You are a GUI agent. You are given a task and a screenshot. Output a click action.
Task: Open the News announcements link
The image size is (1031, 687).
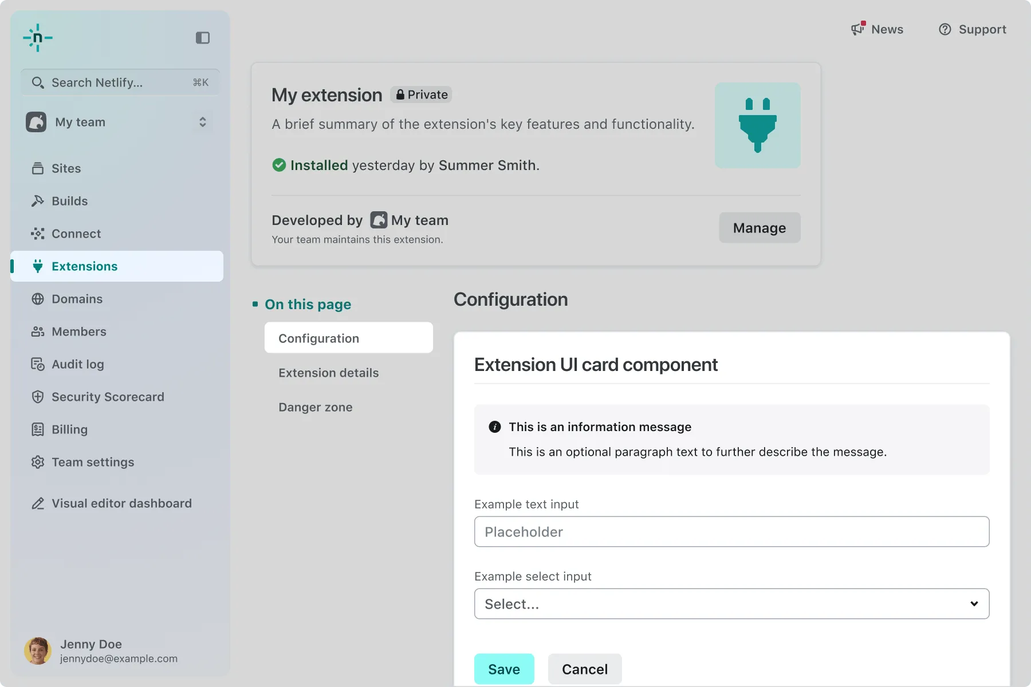[x=877, y=29]
